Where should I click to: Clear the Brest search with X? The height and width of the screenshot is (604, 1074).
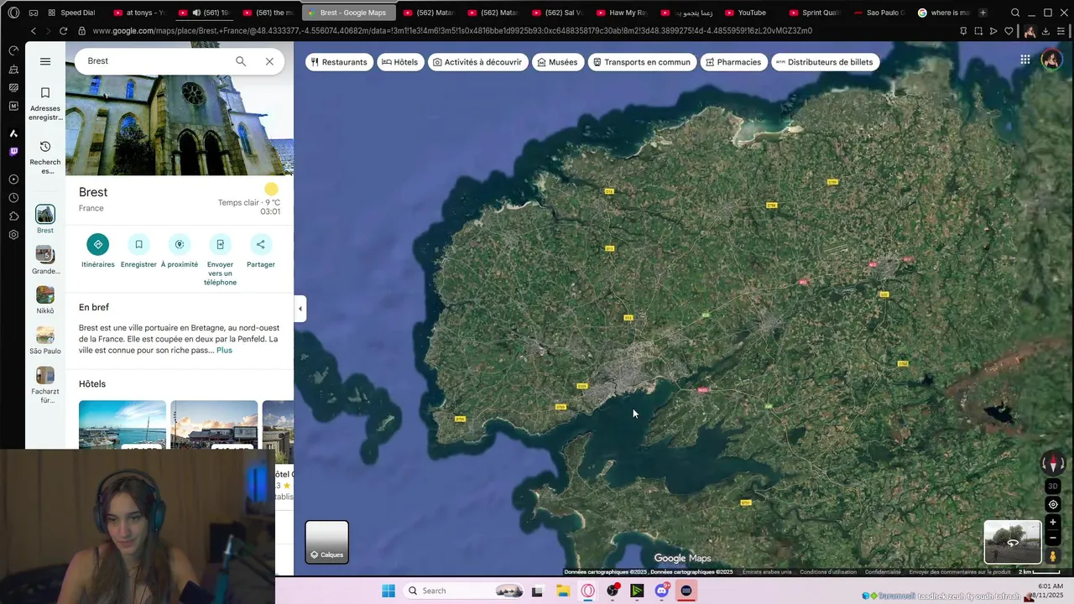(269, 61)
